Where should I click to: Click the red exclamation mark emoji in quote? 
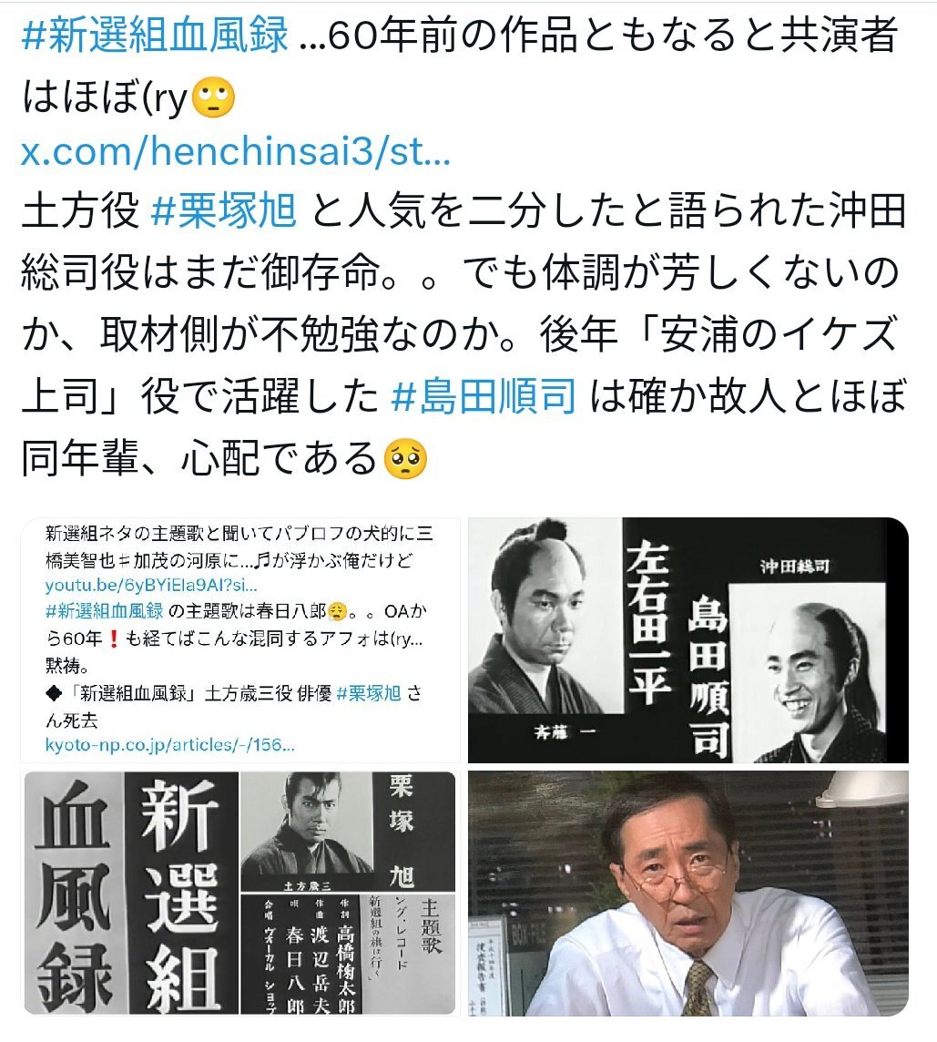point(113,639)
